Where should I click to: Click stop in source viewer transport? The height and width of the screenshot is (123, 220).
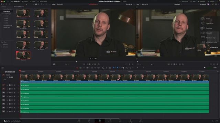tap(90, 64)
